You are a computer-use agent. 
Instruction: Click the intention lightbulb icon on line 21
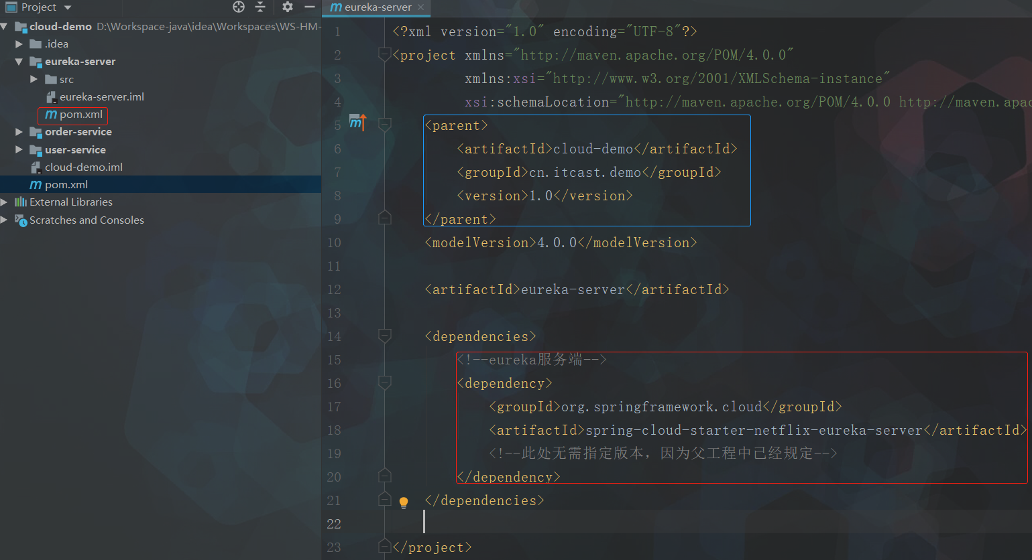pos(404,502)
